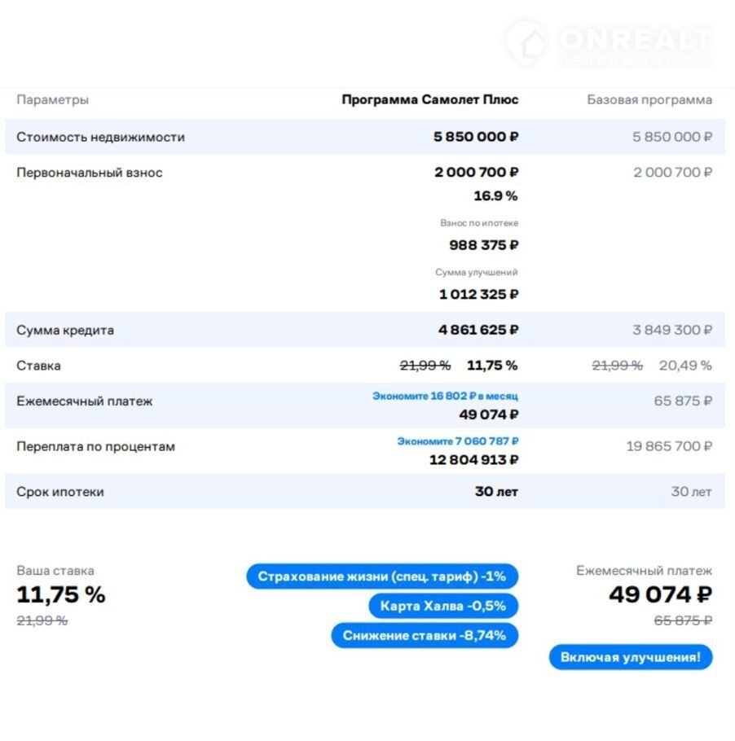Click the Переплата по процентам row label
735x741 pixels.
95,446
